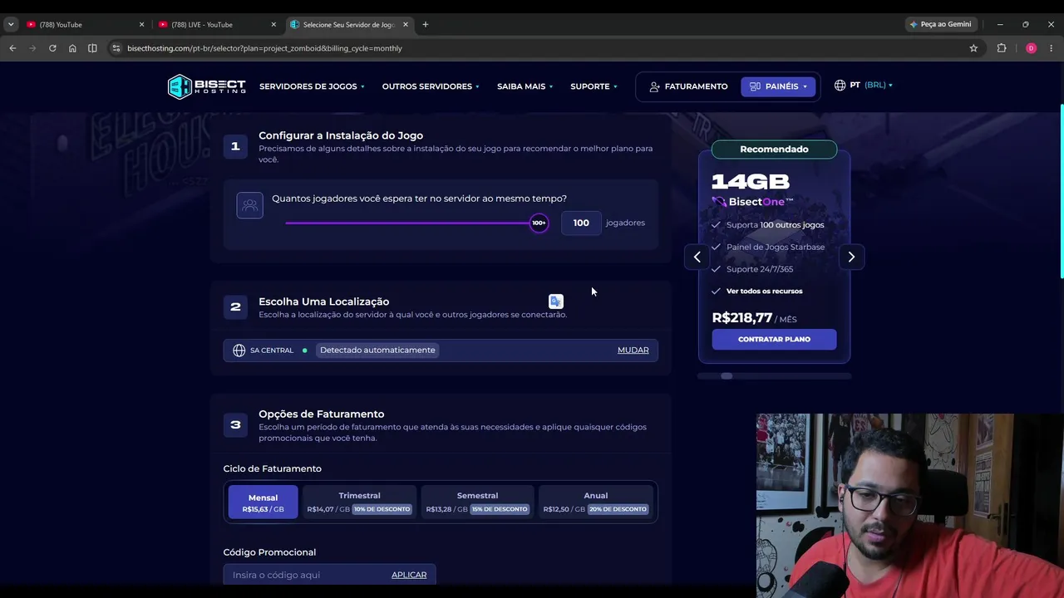Click the Opções de Faturamento heading

pyautogui.click(x=321, y=414)
